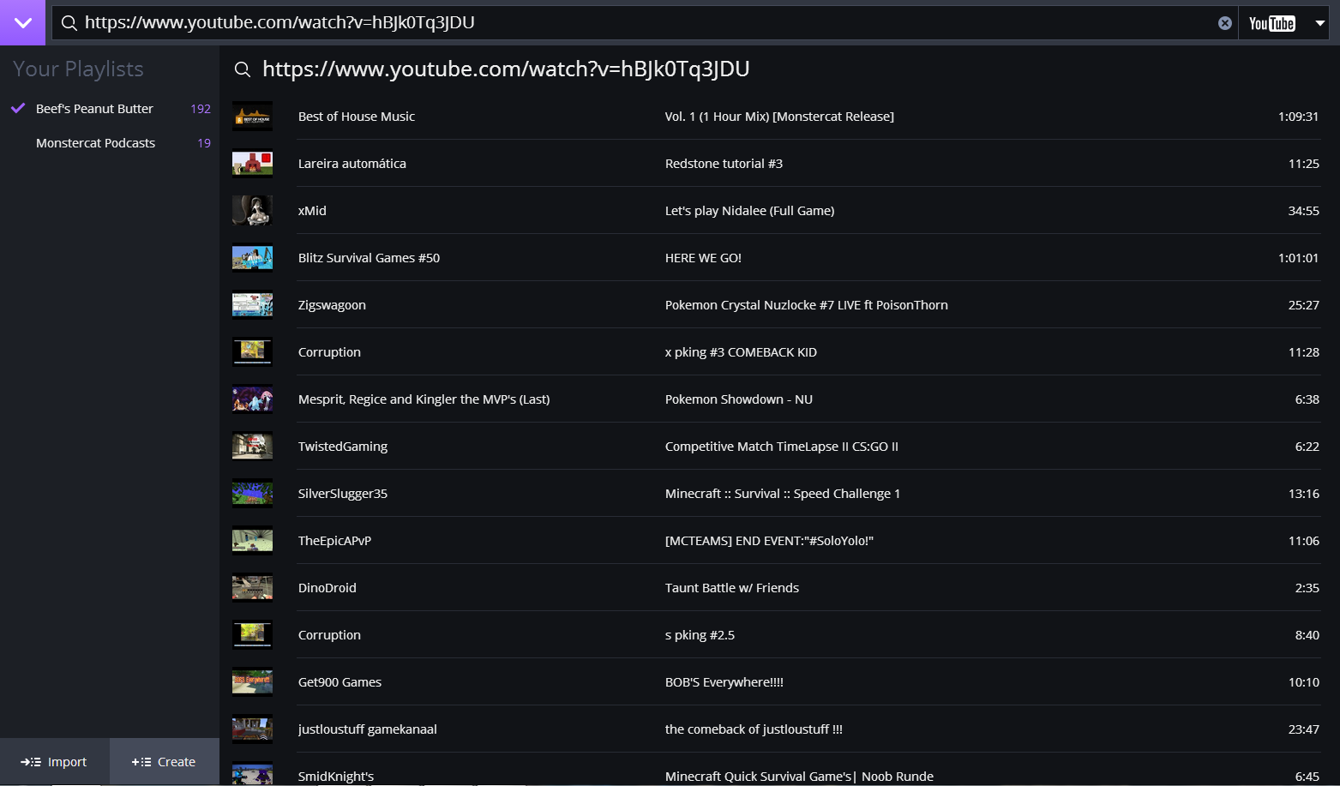This screenshot has height=786, width=1340.
Task: Open Blitz Survival Games #50 thumbnail
Action: pyautogui.click(x=252, y=258)
